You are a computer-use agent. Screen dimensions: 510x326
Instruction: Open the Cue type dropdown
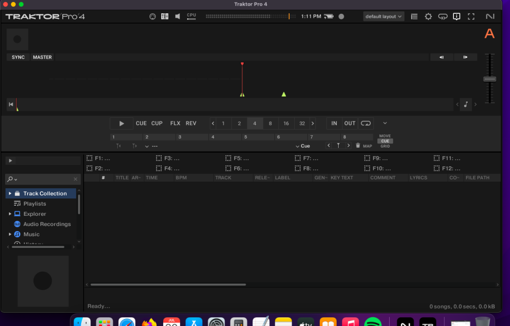coord(302,146)
